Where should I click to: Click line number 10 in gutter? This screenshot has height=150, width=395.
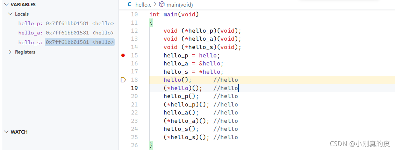[x=134, y=14]
